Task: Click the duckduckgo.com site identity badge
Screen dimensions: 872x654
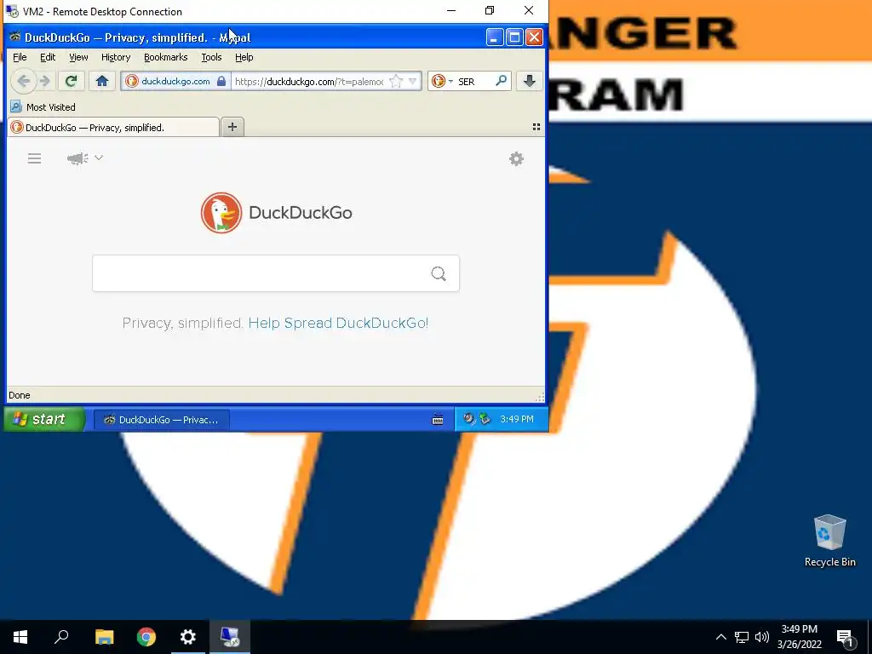Action: click(175, 81)
